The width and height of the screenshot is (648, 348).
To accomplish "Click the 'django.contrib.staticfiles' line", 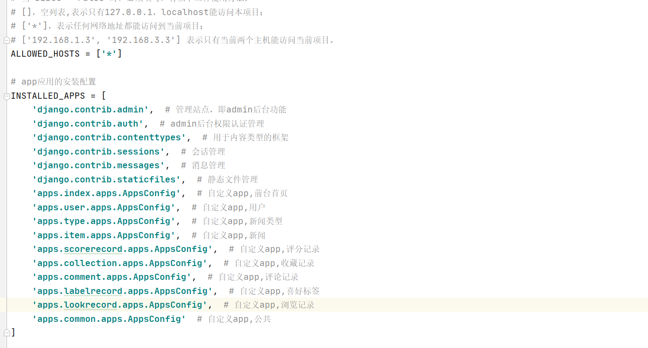I will coord(106,179).
